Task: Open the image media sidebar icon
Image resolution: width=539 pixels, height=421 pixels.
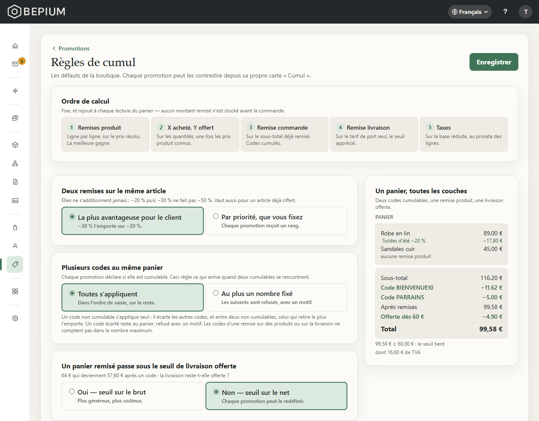Action: point(15,200)
